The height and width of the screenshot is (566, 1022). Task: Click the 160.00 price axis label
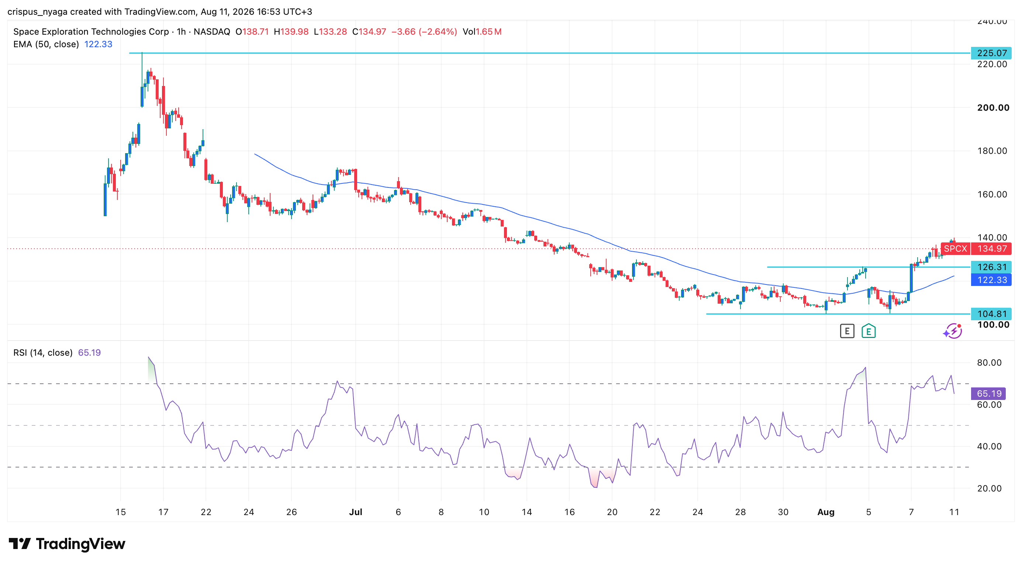click(x=992, y=194)
